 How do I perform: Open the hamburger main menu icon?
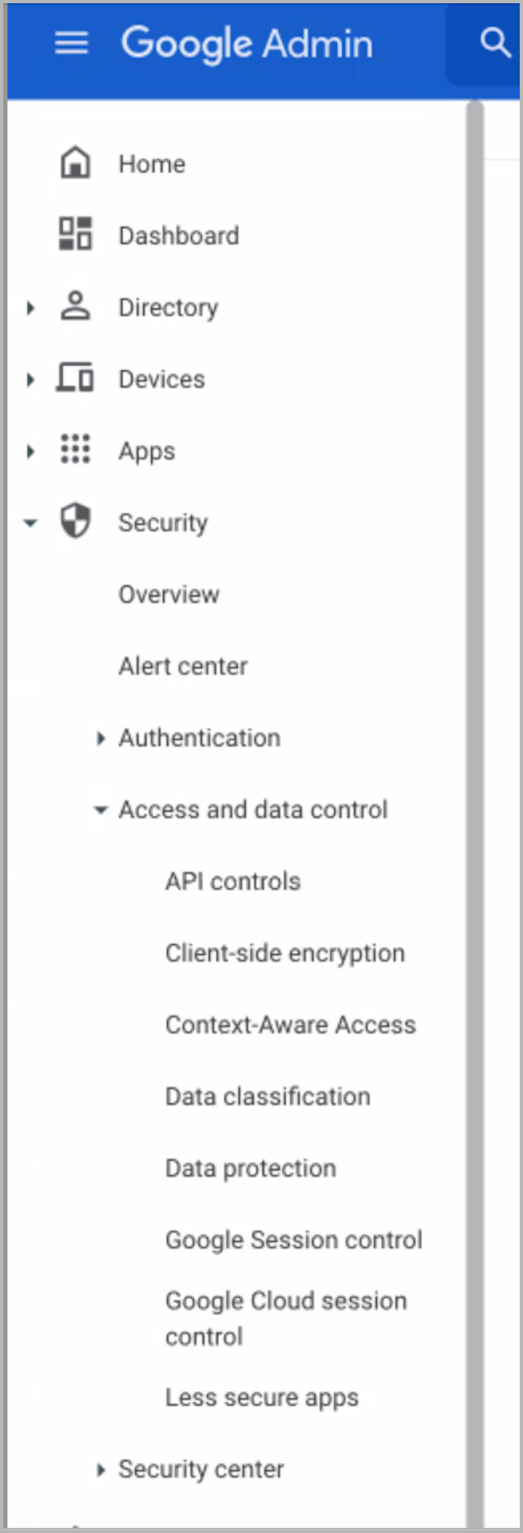click(x=72, y=42)
